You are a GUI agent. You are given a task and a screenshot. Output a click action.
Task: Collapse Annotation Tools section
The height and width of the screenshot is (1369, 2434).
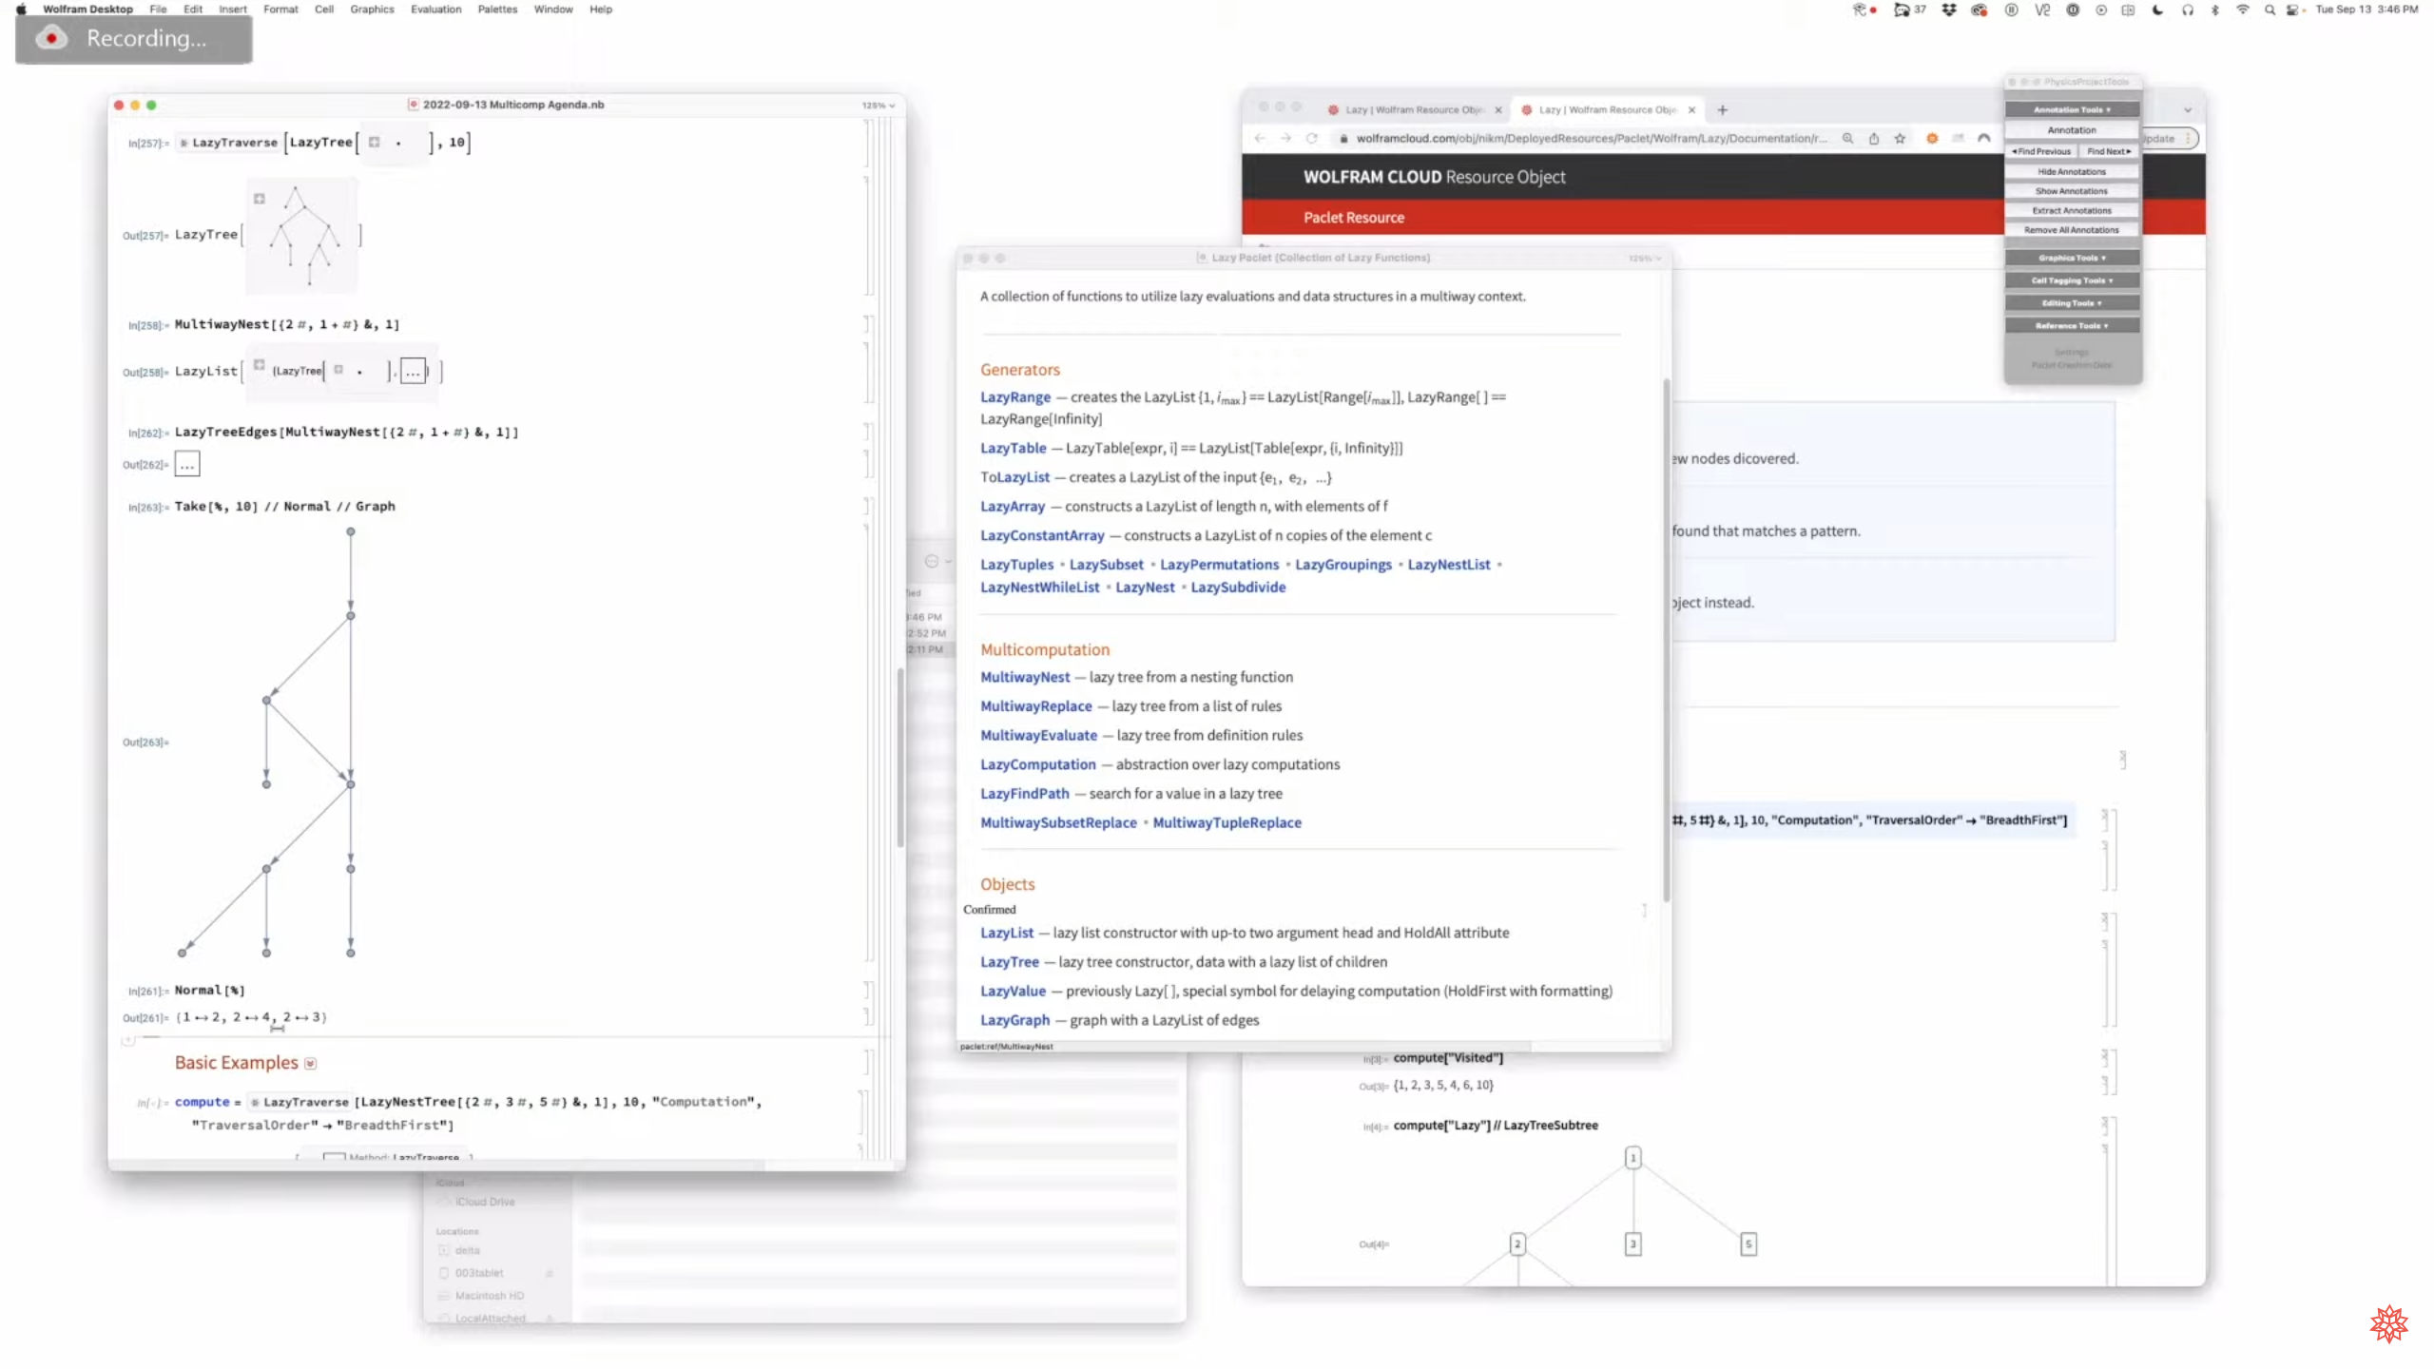[x=2072, y=109]
